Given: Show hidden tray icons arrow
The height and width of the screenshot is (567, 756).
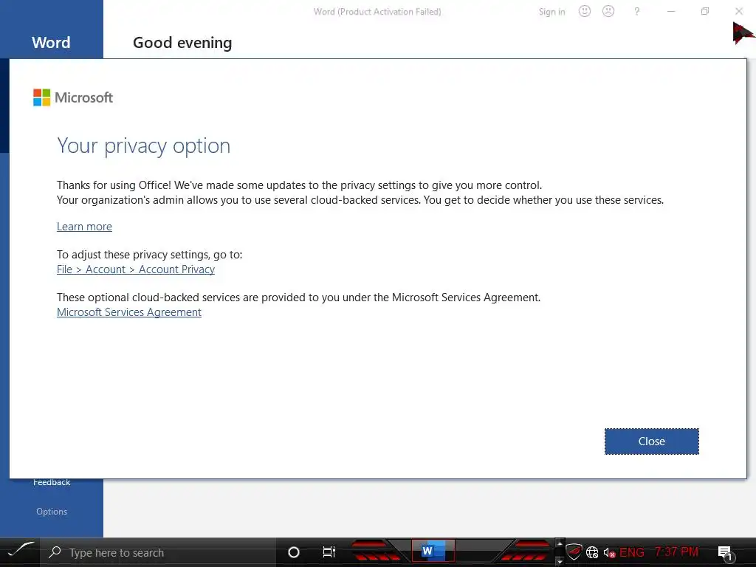Looking at the screenshot, I should (560, 544).
